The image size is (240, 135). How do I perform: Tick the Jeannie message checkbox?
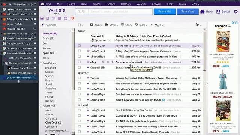tap(79, 100)
